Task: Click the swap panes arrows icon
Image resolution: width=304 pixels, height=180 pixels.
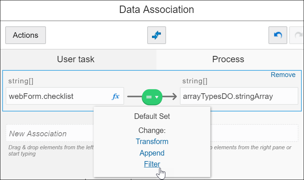Action: click(156, 35)
